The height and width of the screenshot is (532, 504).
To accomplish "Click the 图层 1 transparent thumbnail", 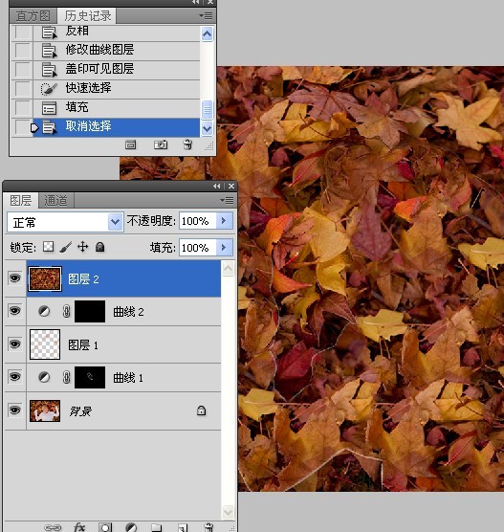I will coord(45,344).
